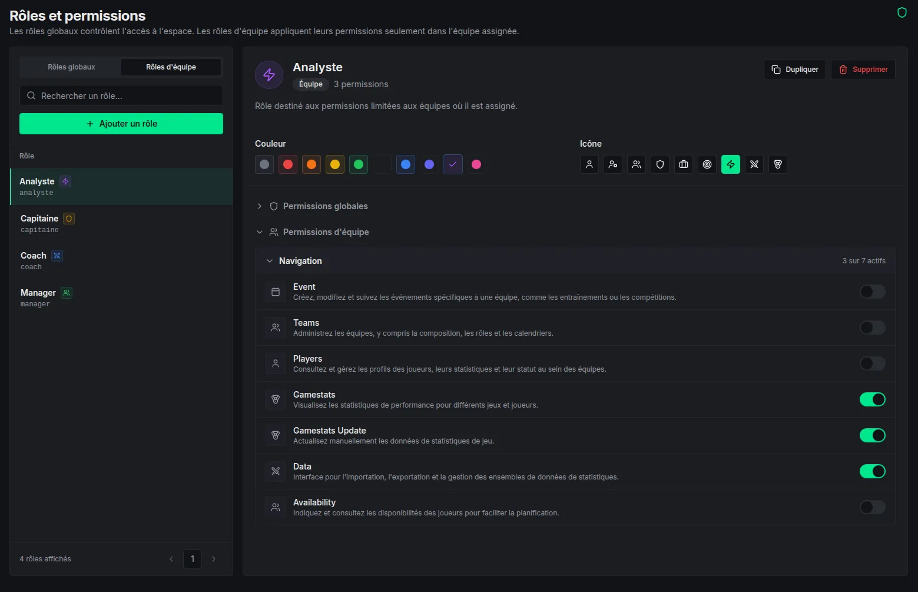Click the green Ajouter un rôle button
The height and width of the screenshot is (592, 918).
(121, 124)
